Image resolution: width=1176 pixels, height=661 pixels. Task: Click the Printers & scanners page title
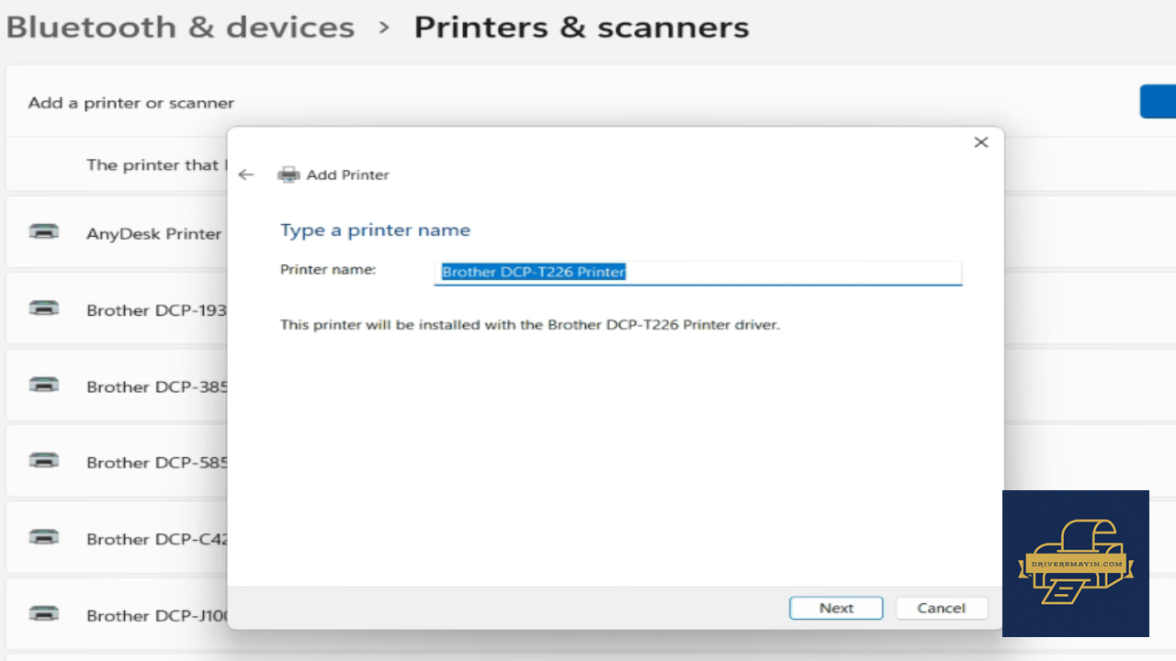(582, 27)
